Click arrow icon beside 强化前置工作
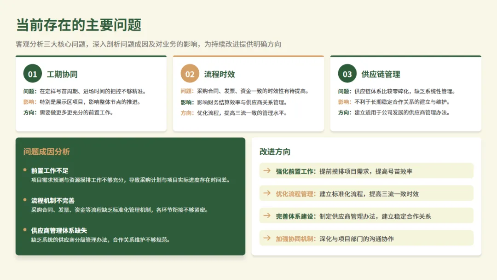 click(x=267, y=170)
